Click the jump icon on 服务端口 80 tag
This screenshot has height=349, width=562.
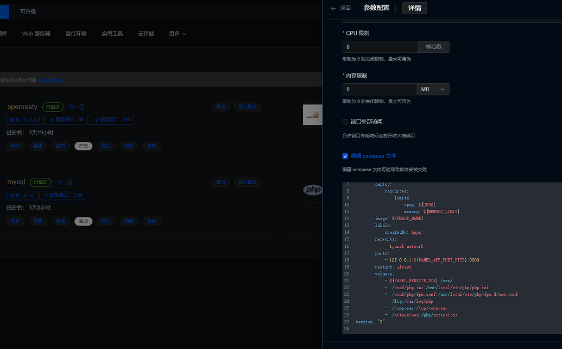coord(52,120)
